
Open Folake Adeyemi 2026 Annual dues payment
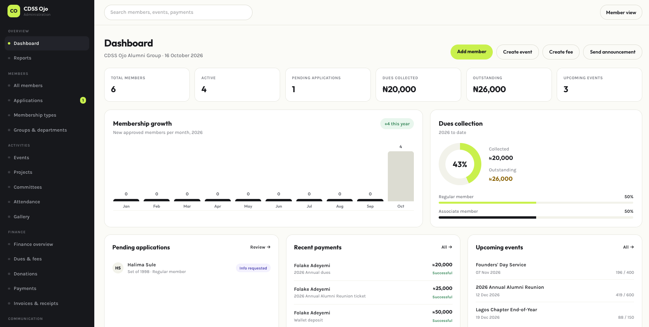click(x=373, y=269)
